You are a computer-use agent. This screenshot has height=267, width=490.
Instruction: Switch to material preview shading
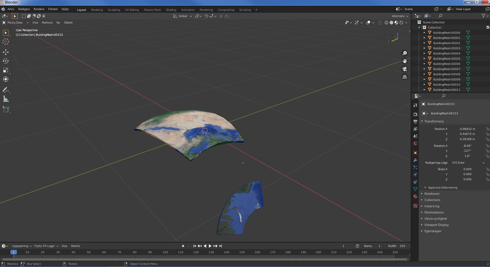click(396, 23)
